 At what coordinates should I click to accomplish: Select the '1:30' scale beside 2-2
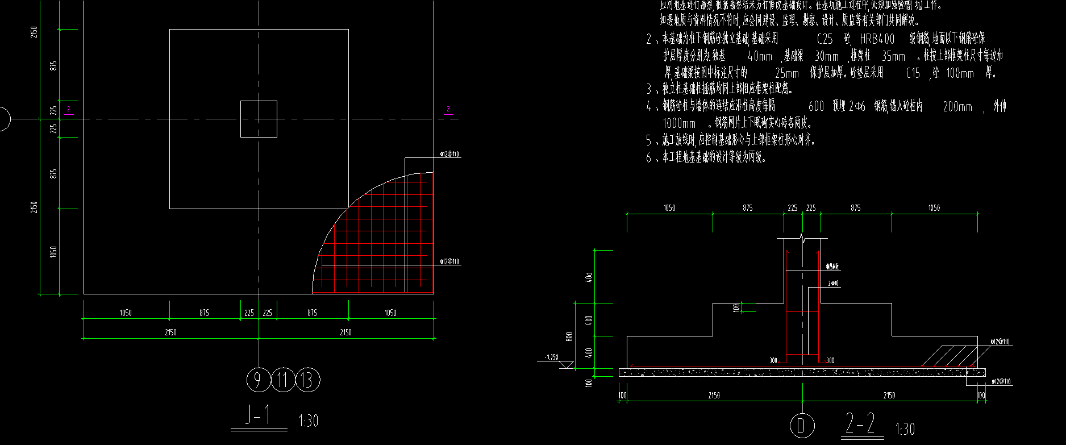(905, 429)
